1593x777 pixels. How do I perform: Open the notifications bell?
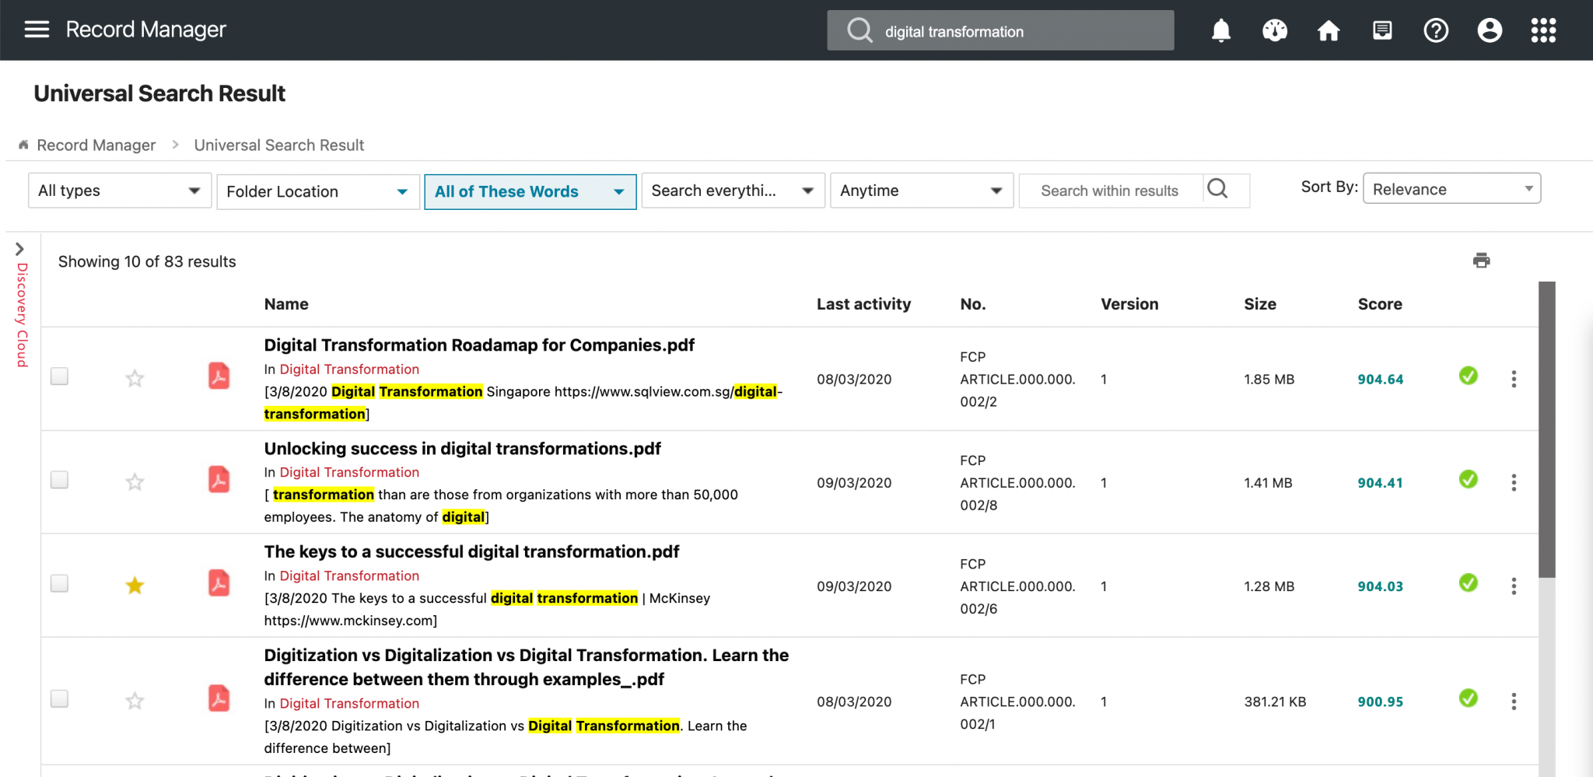(1220, 30)
